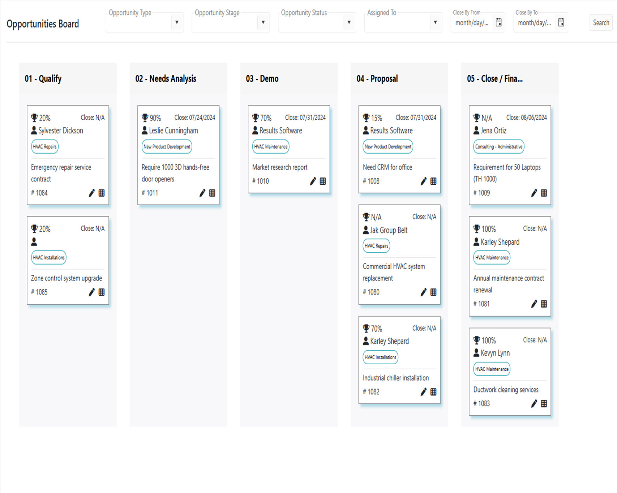
Task: Select the 03 - Demo column header
Action: point(262,79)
